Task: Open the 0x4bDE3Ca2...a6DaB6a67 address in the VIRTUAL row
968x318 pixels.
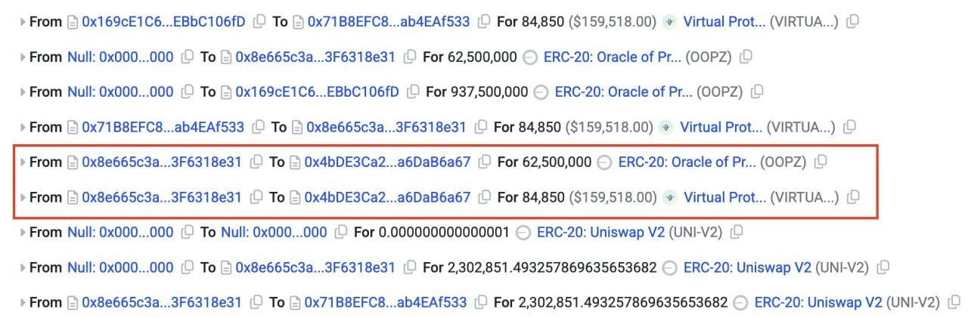Action: tap(387, 197)
